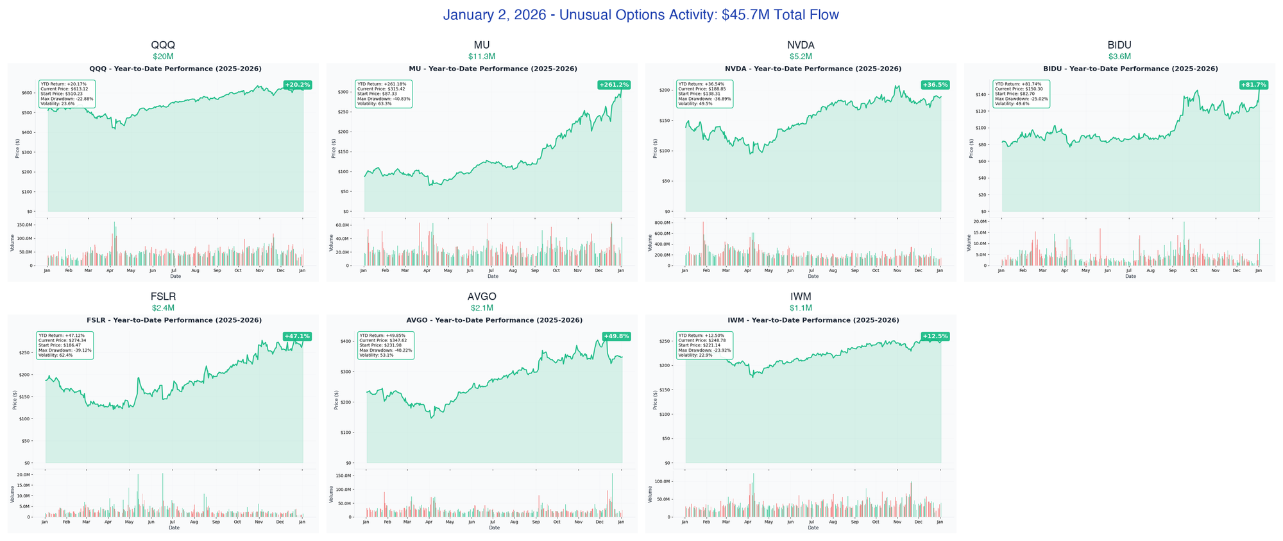
Task: Open the QQQ volume bar chart
Action: coord(174,244)
